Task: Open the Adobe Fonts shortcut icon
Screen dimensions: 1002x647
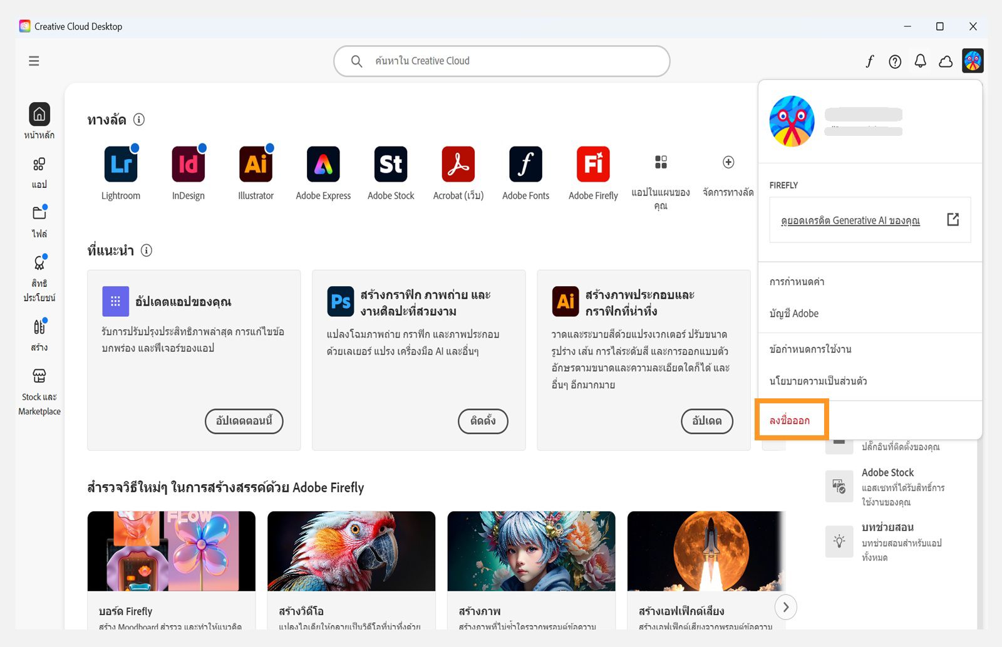Action: click(526, 164)
